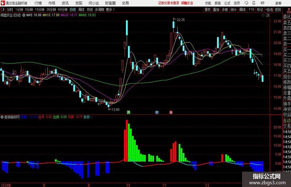Viewport: 291px width, 187px height.
Task: Click the month 12 marker on time axis
Action: coord(208,185)
